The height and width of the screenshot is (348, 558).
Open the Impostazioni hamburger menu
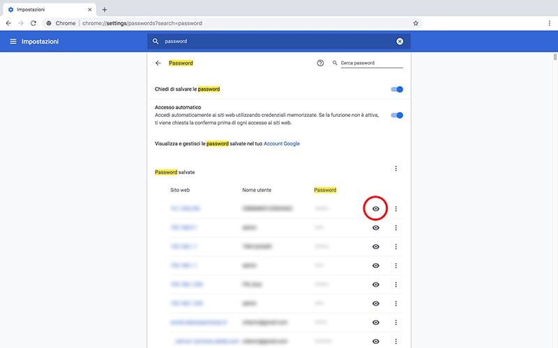13,42
